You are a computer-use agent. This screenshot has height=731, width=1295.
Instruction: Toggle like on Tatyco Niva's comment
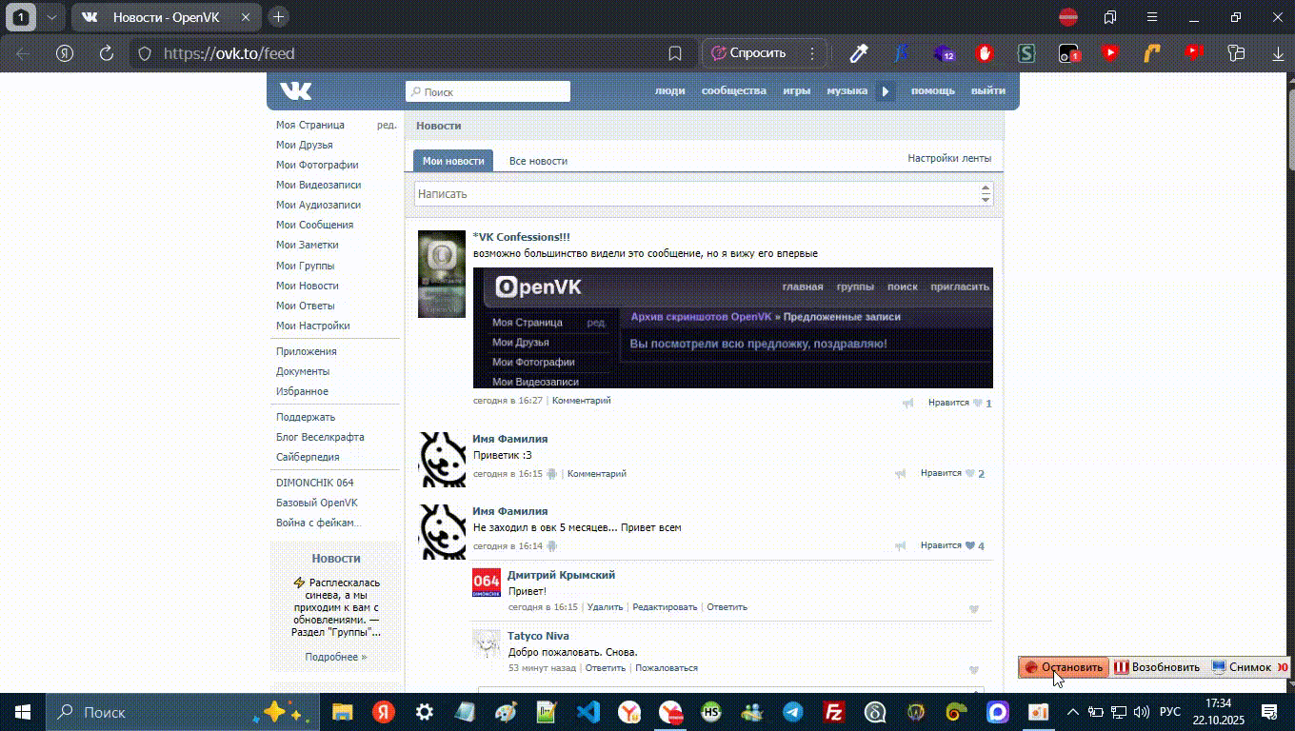click(x=973, y=669)
